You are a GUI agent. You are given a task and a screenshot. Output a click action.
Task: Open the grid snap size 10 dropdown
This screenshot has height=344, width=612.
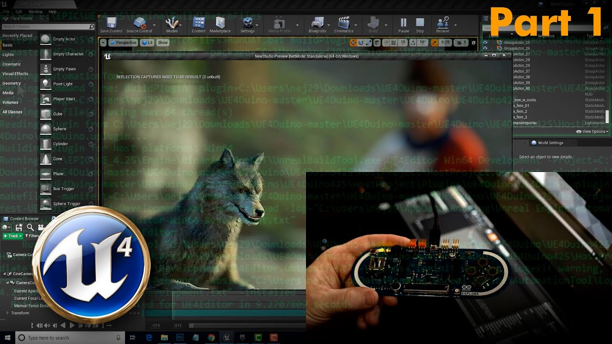click(403, 43)
